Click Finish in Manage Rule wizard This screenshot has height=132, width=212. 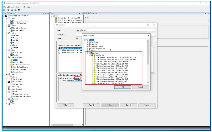(x=147, y=105)
